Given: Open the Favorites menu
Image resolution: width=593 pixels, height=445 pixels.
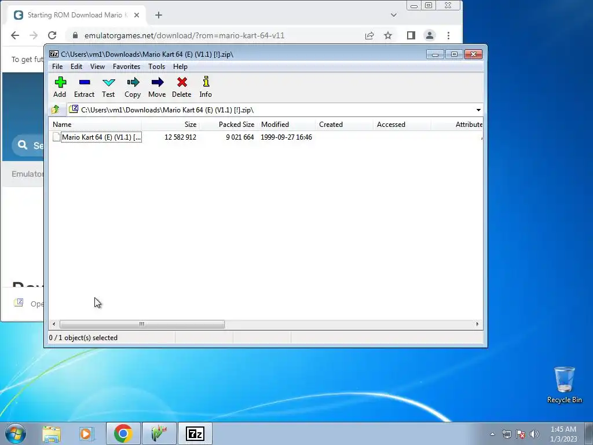Looking at the screenshot, I should [x=126, y=67].
